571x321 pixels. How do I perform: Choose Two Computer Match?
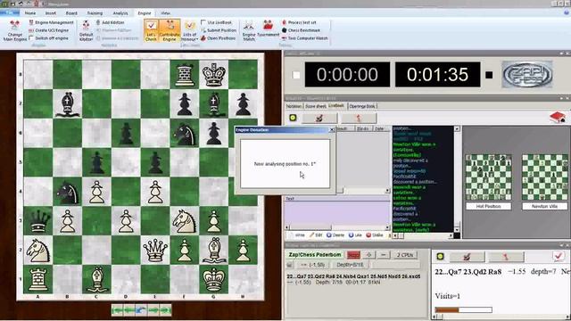click(305, 37)
